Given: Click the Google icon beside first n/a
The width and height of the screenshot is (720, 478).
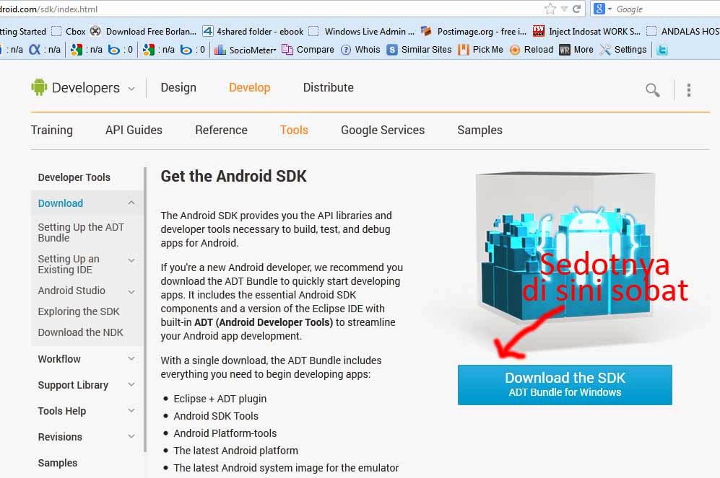Looking at the screenshot, I should pyautogui.click(x=77, y=50).
